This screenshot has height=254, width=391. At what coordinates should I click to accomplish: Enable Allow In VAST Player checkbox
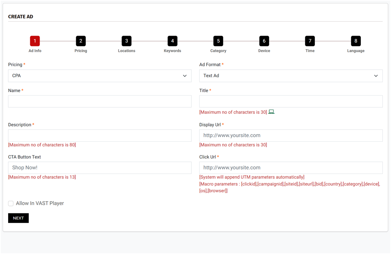pyautogui.click(x=11, y=203)
